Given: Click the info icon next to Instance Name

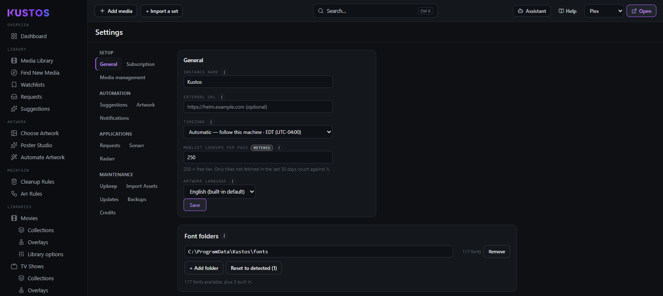Looking at the screenshot, I should point(224,72).
